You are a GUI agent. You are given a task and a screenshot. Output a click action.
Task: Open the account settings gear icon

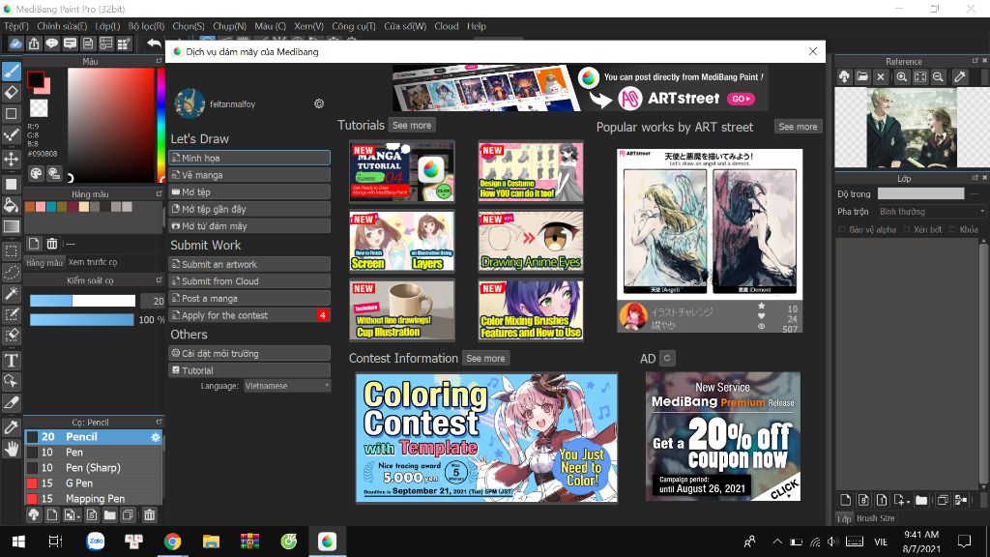point(319,103)
